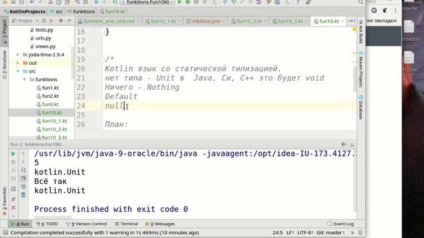Open the Messages tool window
This screenshot has height=238, width=424.
[160, 223]
